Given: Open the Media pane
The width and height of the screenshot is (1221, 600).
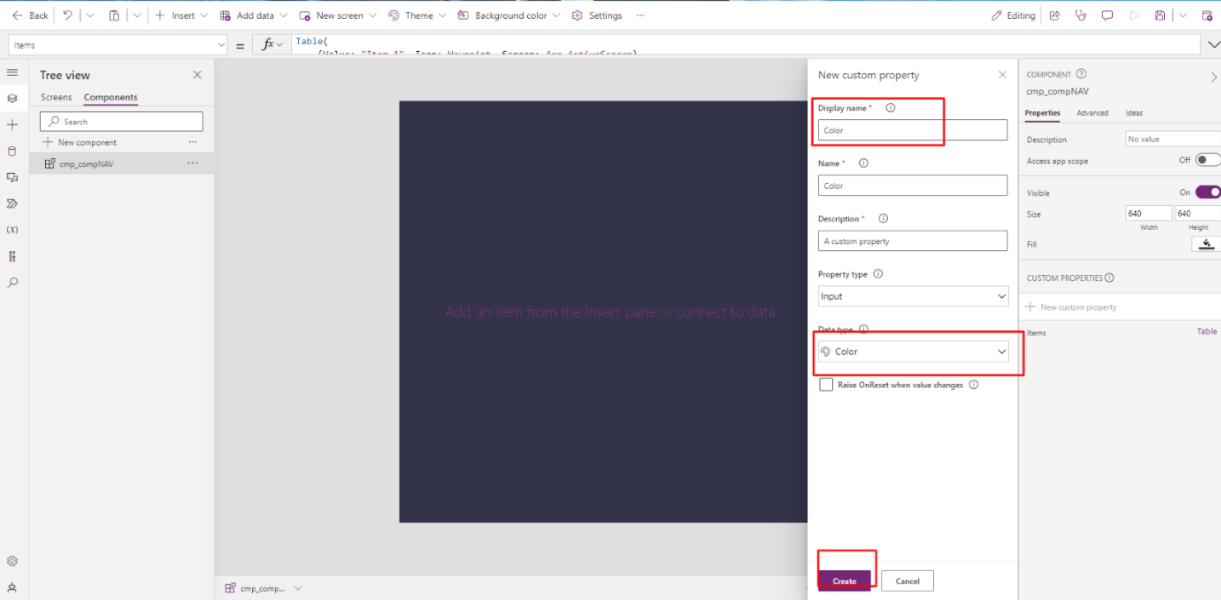Looking at the screenshot, I should (x=13, y=177).
